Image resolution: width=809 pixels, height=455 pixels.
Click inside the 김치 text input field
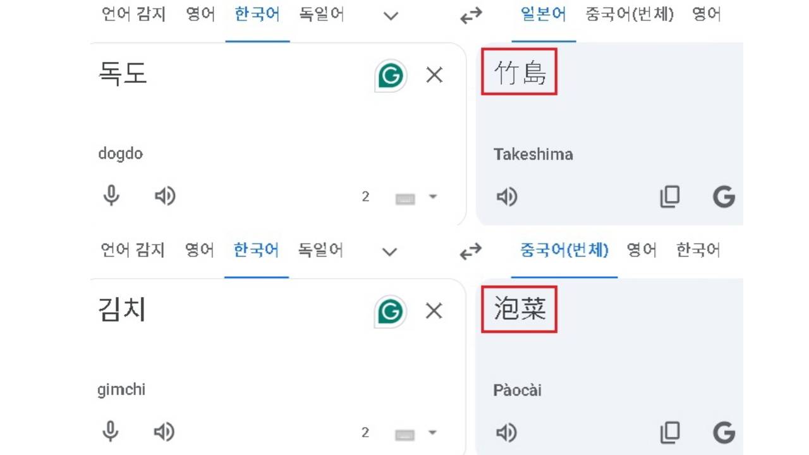click(221, 311)
